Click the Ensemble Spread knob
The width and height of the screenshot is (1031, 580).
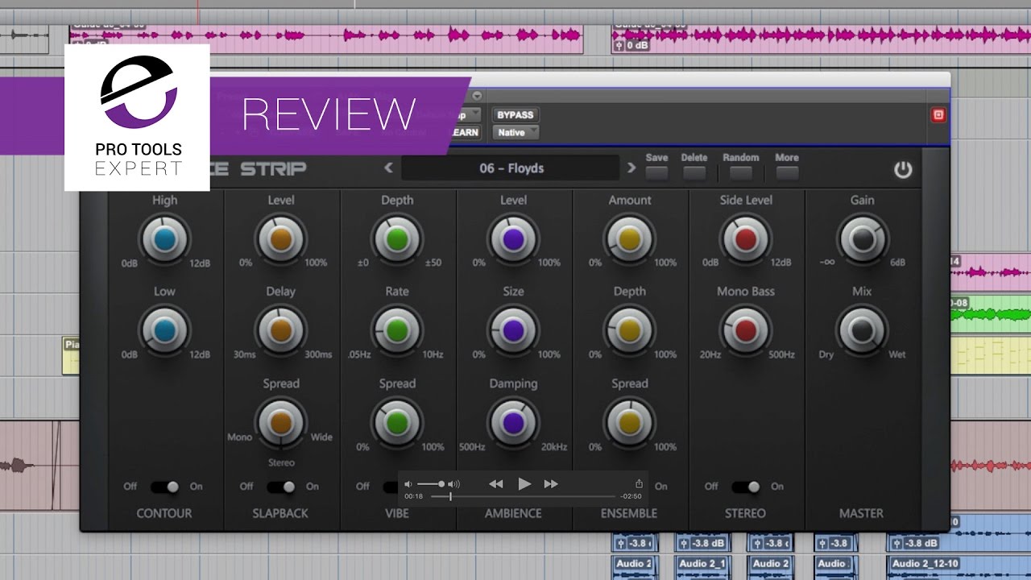point(629,422)
